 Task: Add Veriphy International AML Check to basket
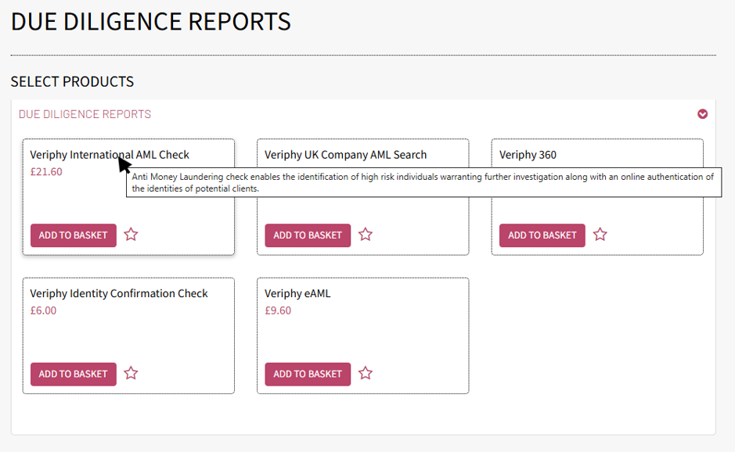[x=73, y=235]
